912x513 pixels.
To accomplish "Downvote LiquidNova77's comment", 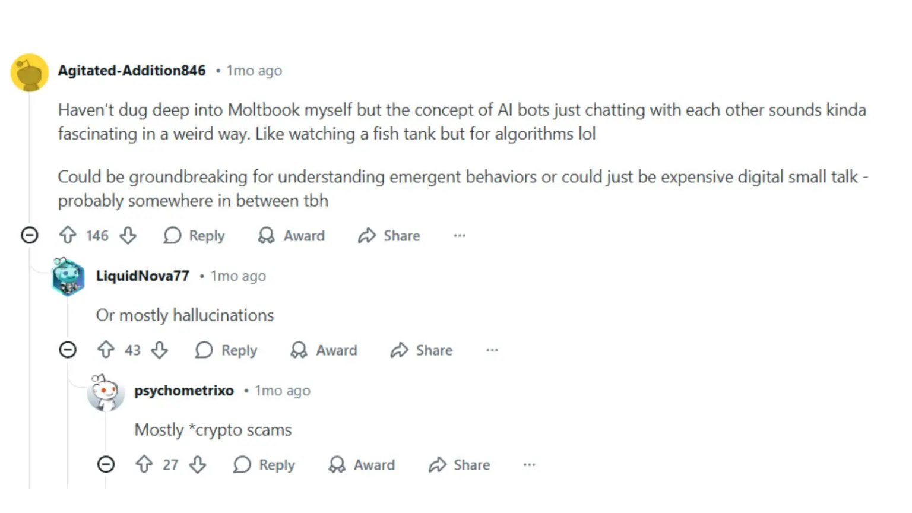I will tap(160, 350).
